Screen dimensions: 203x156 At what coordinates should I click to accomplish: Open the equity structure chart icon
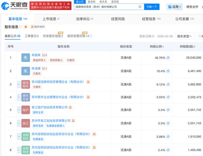32,27
